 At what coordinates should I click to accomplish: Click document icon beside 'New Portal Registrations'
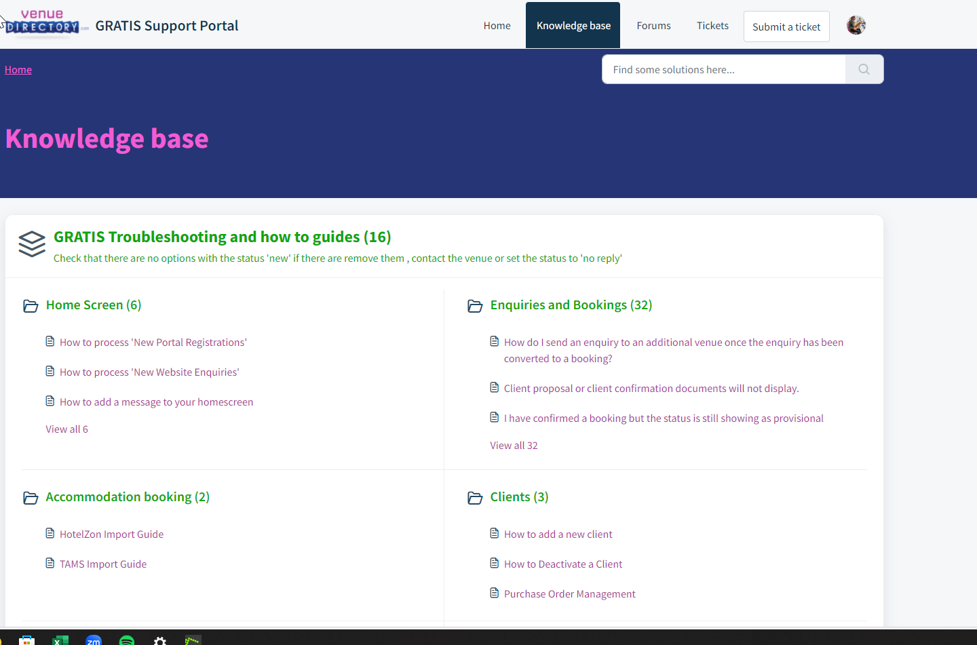(x=50, y=341)
